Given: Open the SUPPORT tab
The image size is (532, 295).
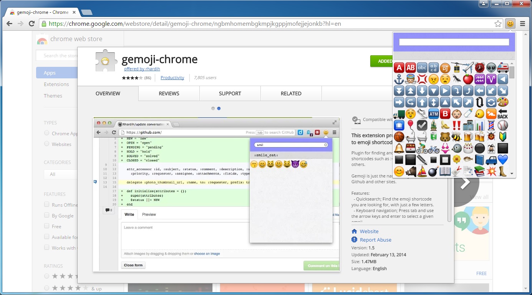Looking at the screenshot, I should pyautogui.click(x=230, y=93).
